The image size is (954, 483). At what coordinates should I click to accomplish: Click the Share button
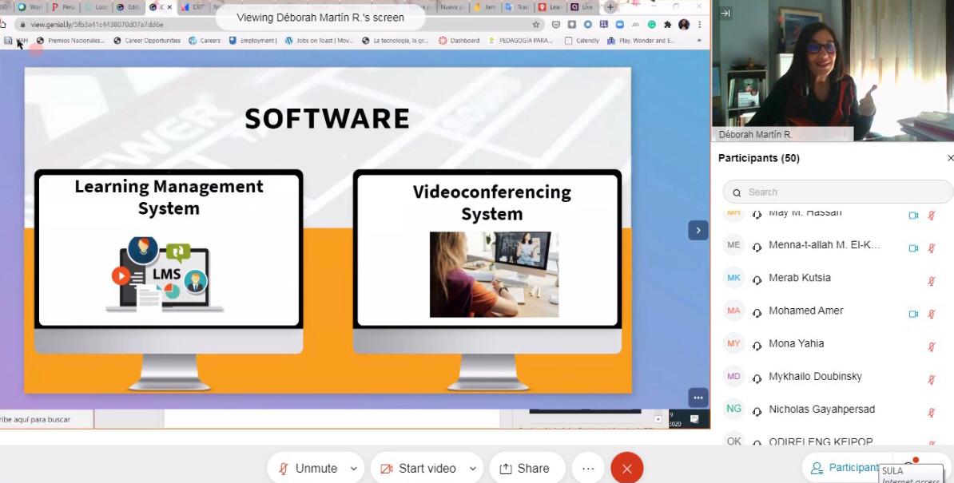[x=525, y=469]
